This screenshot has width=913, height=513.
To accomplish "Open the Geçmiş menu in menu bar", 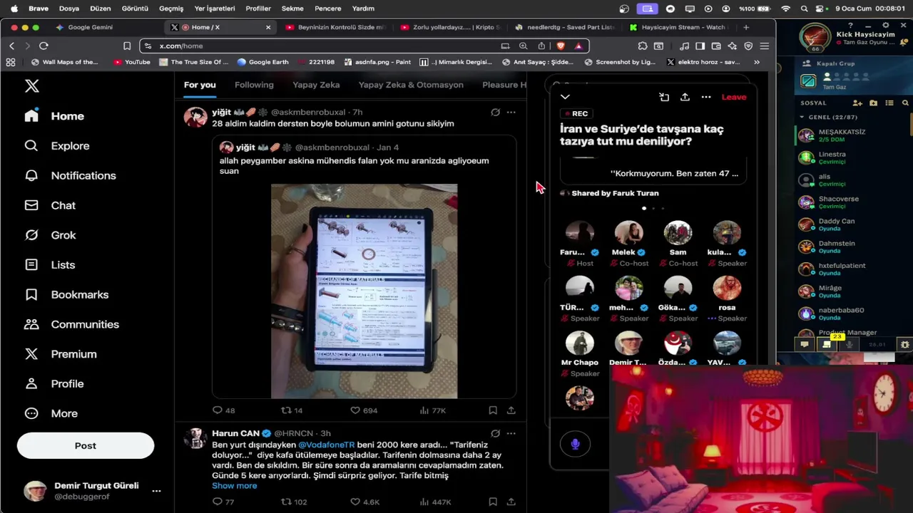I will point(171,9).
